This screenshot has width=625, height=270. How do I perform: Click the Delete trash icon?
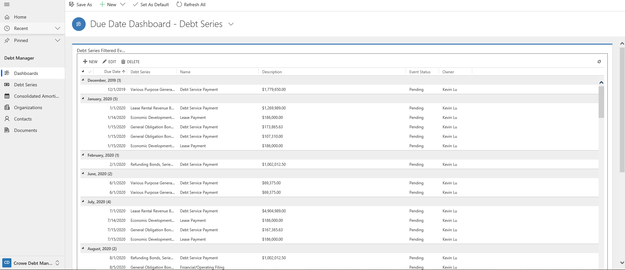pyautogui.click(x=123, y=62)
